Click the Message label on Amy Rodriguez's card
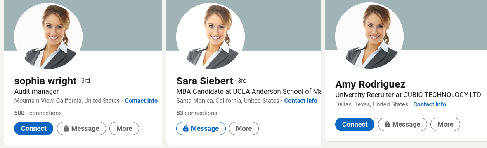Image resolution: width=487 pixels, height=148 pixels. tap(406, 125)
